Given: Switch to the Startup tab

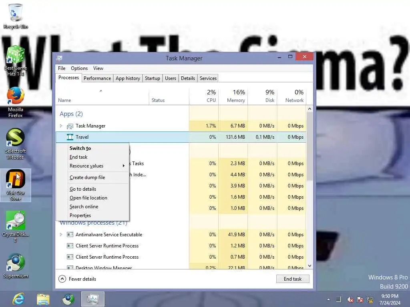Looking at the screenshot, I should 153,78.
